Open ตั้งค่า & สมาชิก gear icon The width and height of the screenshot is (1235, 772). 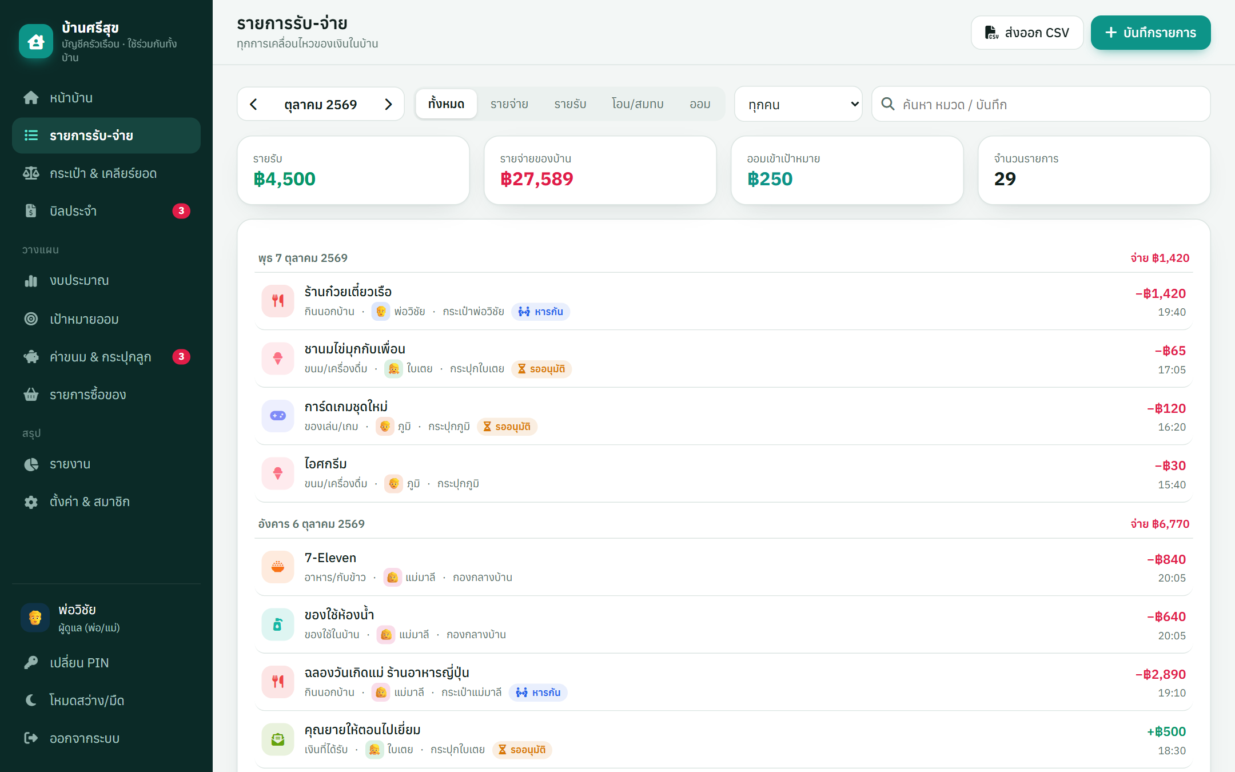click(31, 502)
